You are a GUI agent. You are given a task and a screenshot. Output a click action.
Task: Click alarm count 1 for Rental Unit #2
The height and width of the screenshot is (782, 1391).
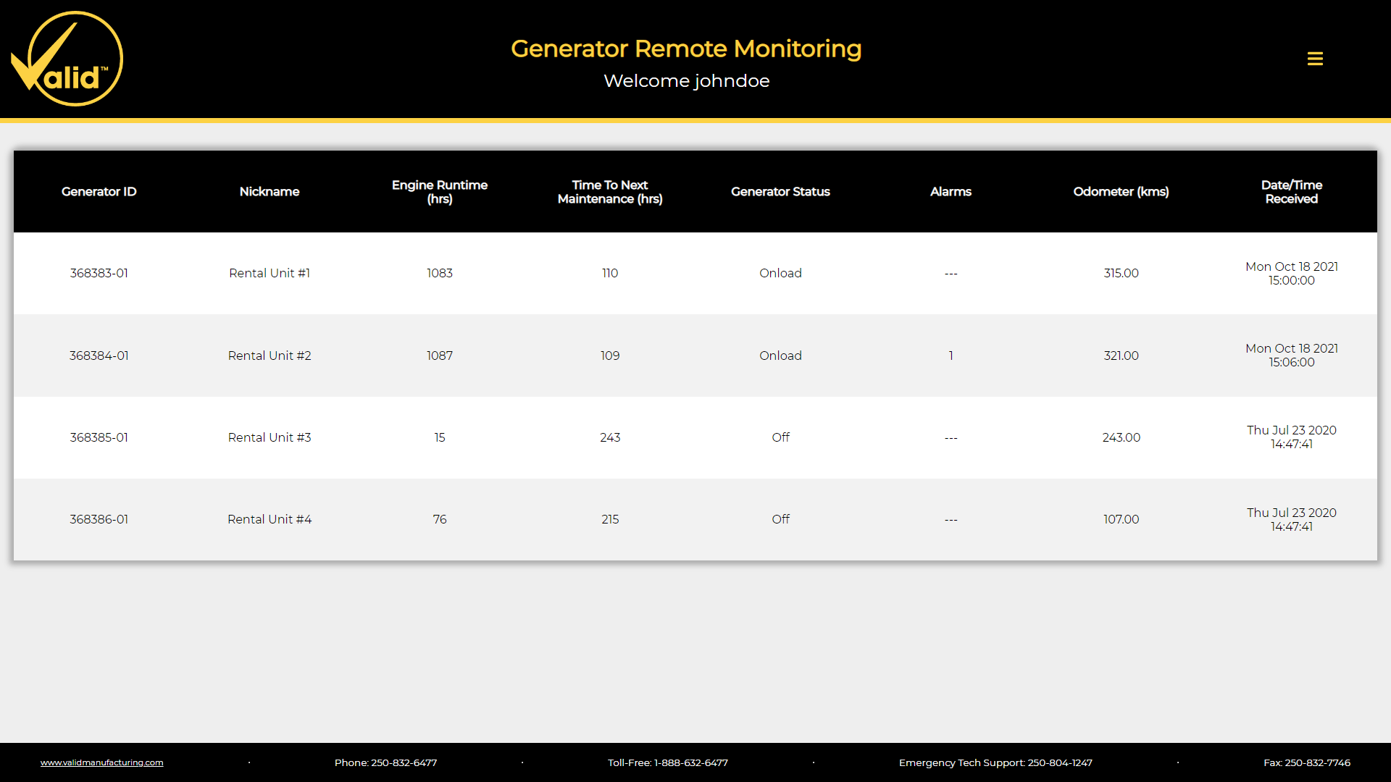[951, 356]
